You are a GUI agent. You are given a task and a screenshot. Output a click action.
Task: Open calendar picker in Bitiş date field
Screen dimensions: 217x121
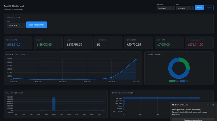[191, 8]
